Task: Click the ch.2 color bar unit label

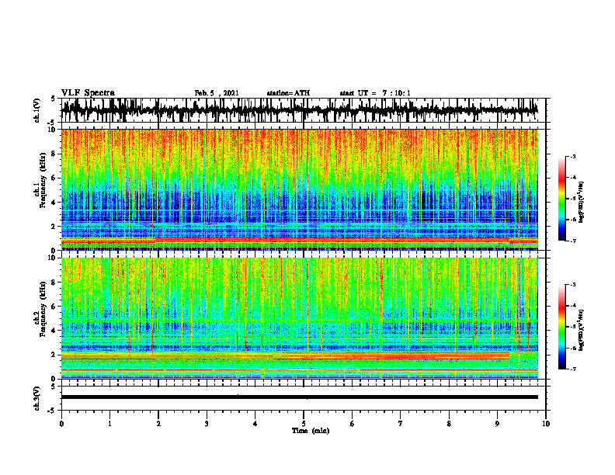Action: (x=582, y=330)
